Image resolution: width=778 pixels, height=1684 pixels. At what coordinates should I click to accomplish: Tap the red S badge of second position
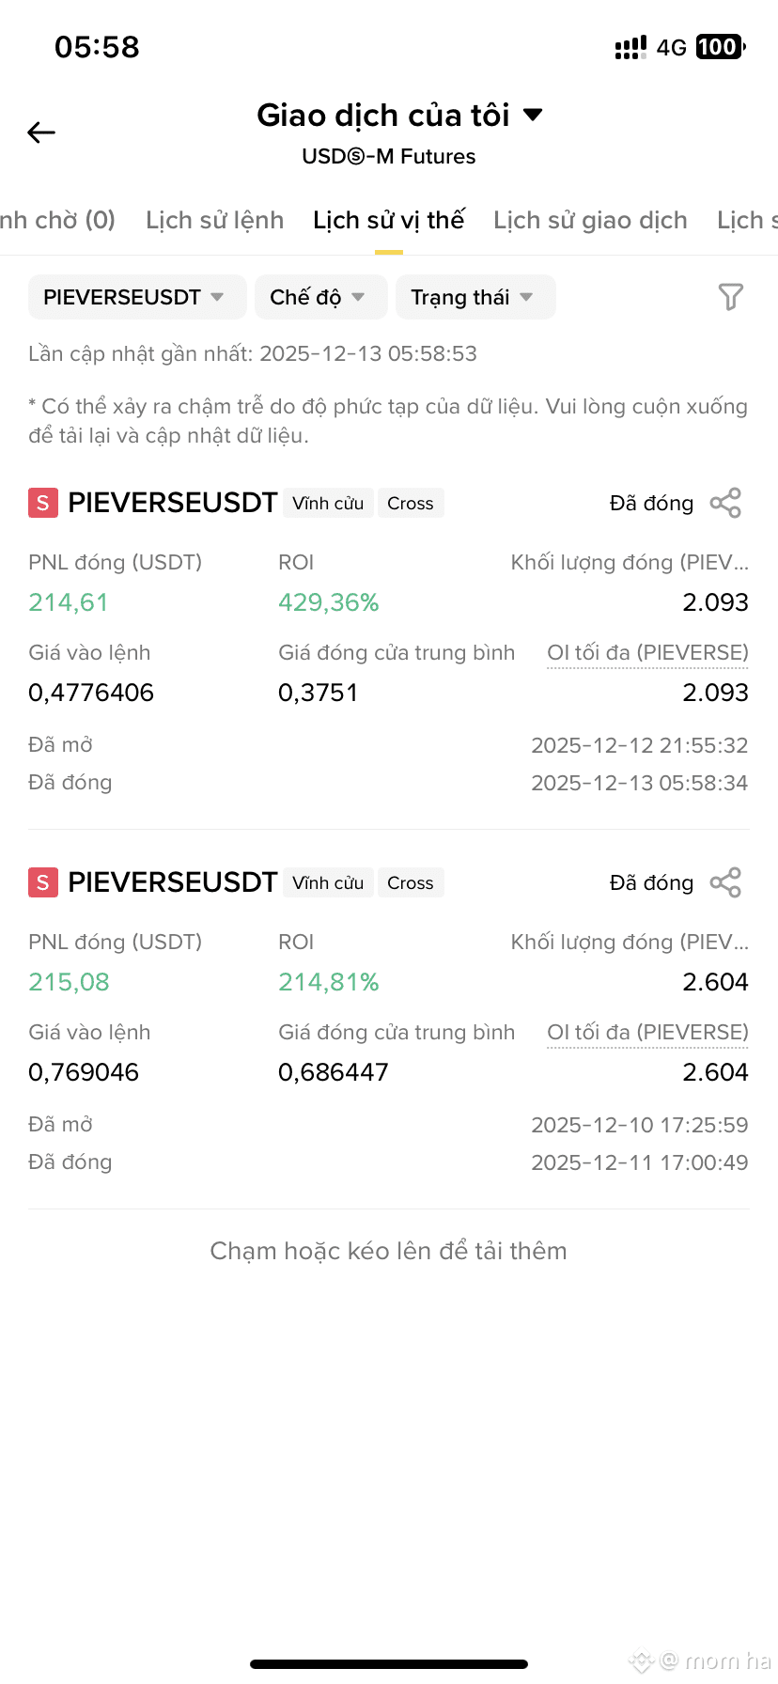coord(43,882)
